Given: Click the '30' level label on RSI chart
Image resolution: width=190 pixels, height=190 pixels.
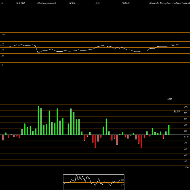Looking at the screenshot, I should [x=3, y=56].
